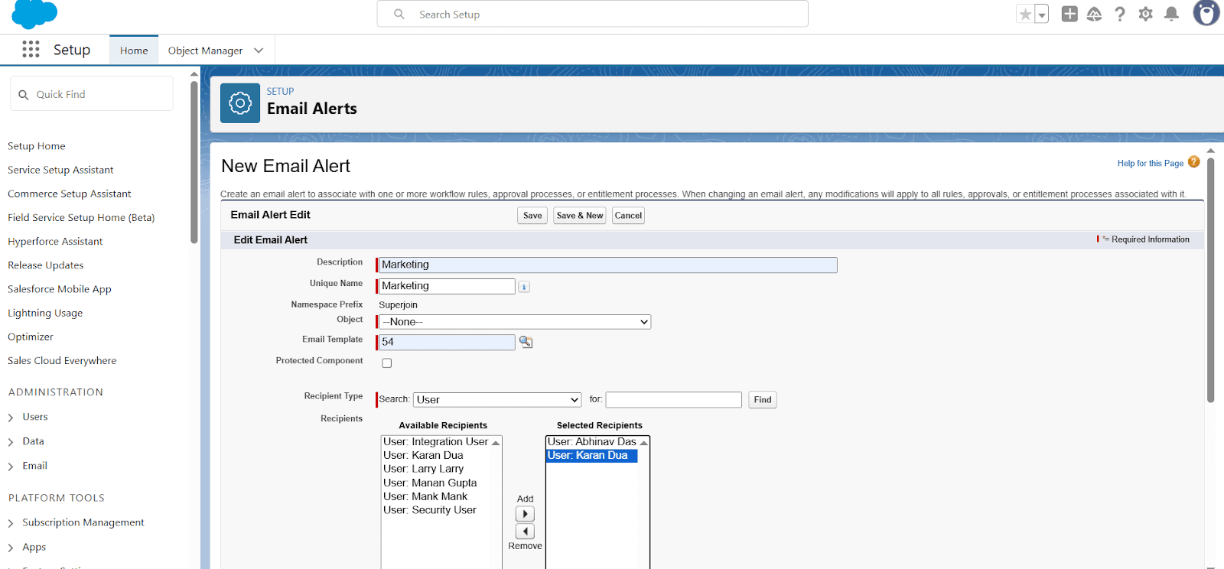Click the Email Template field
The image size is (1224, 569).
pyautogui.click(x=447, y=342)
